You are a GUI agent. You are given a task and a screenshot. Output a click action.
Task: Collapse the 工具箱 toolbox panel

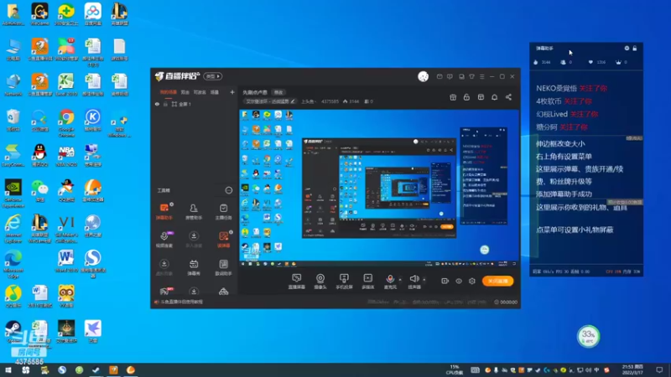pos(228,190)
